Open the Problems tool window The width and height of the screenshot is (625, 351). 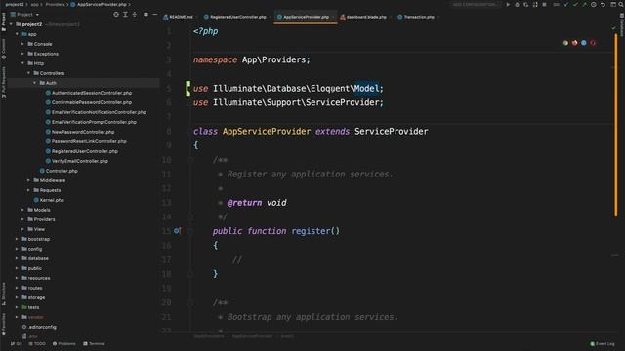pos(64,344)
